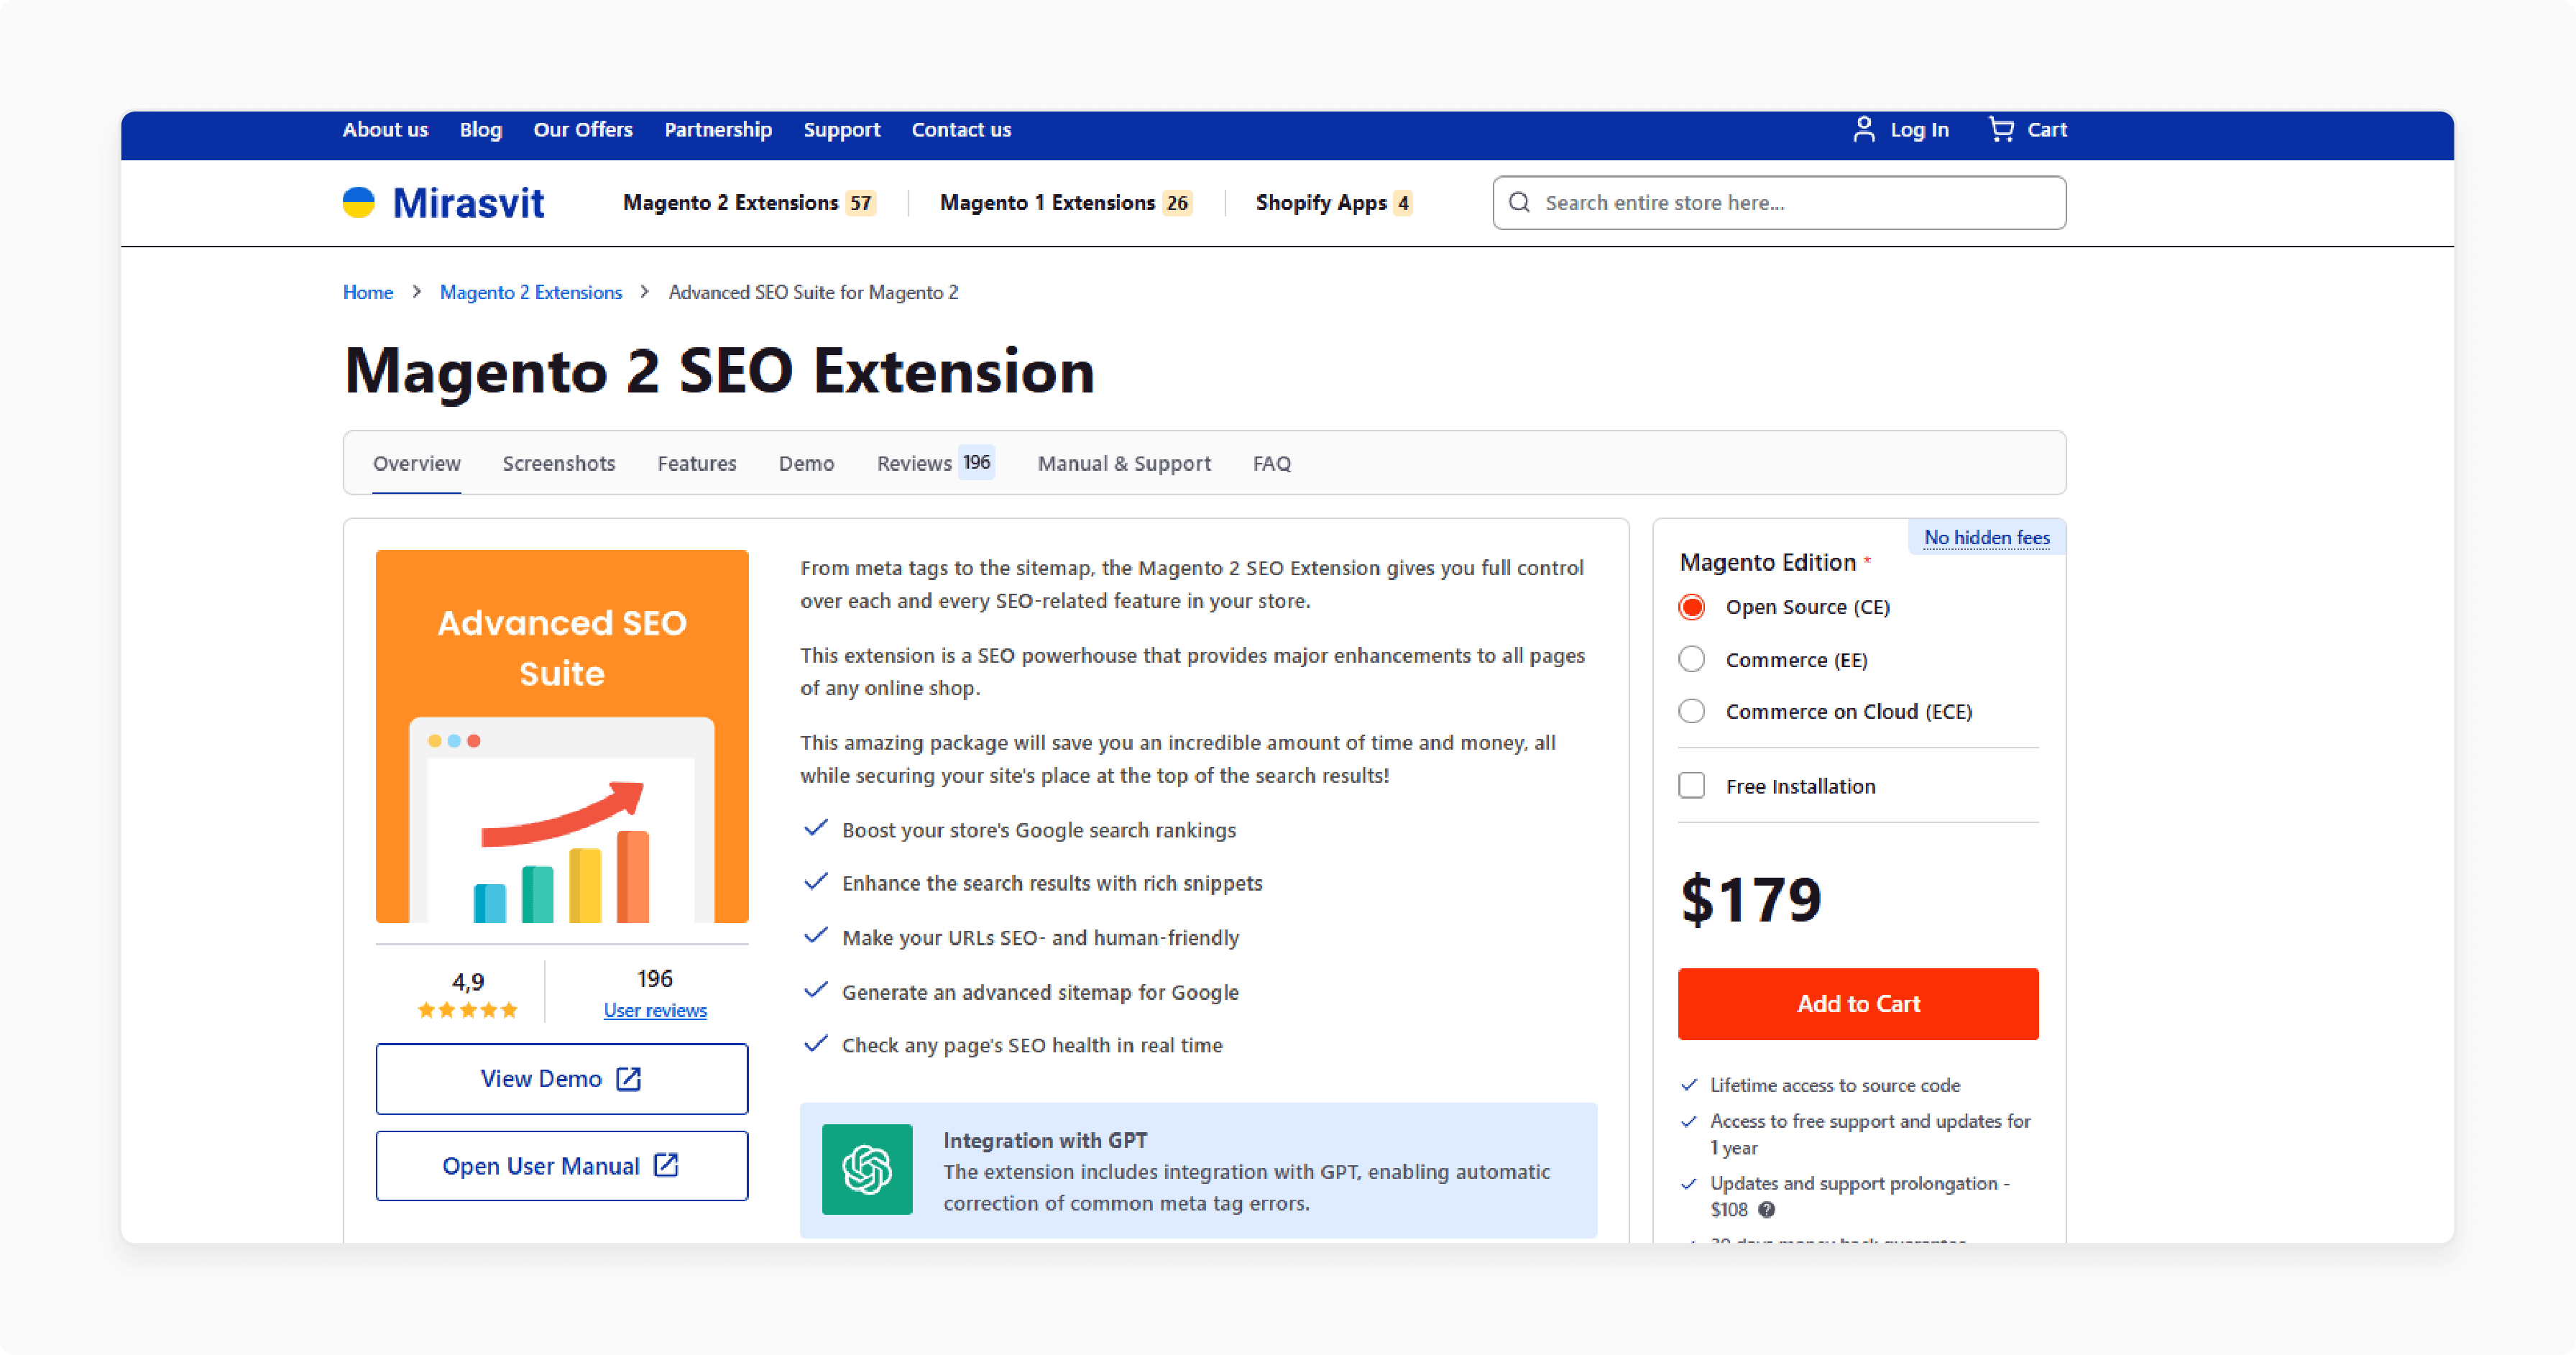Select Commerce on Cloud (ECE) edition
The width and height of the screenshot is (2576, 1355).
pyautogui.click(x=1692, y=711)
